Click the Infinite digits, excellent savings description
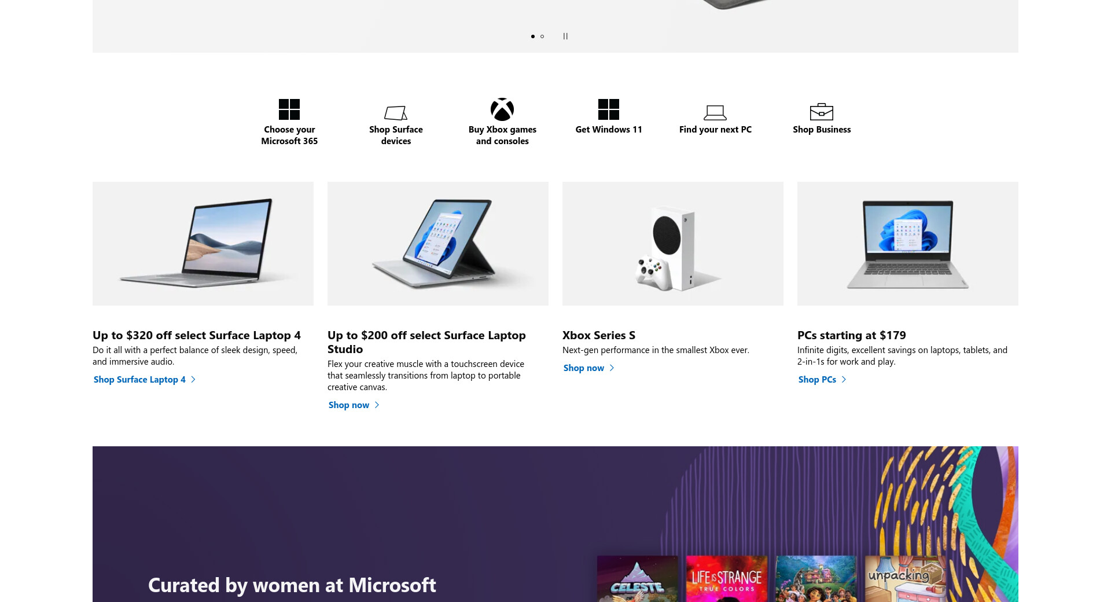The height and width of the screenshot is (602, 1111). point(902,356)
